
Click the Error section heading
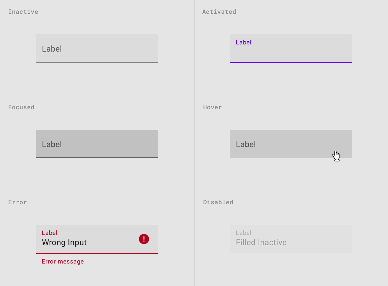point(17,202)
